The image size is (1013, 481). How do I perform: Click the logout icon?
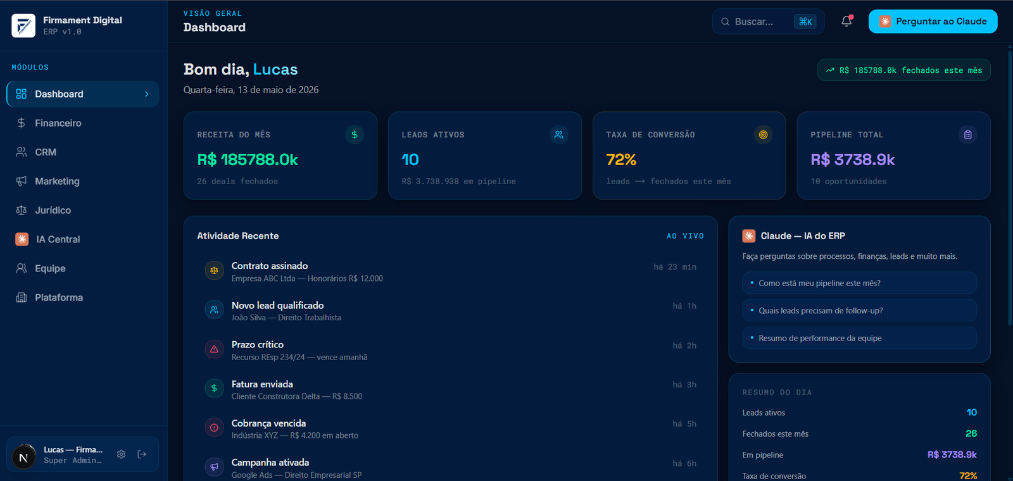[x=142, y=454]
